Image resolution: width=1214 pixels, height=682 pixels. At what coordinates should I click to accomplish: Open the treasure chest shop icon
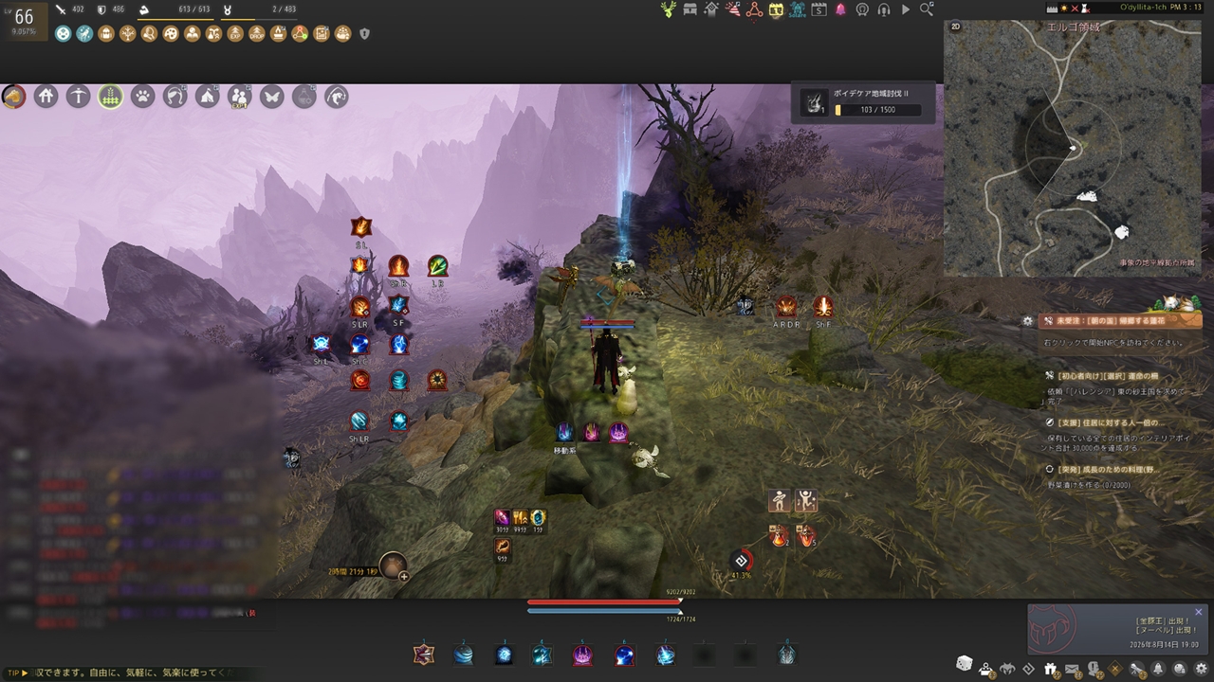point(690,9)
